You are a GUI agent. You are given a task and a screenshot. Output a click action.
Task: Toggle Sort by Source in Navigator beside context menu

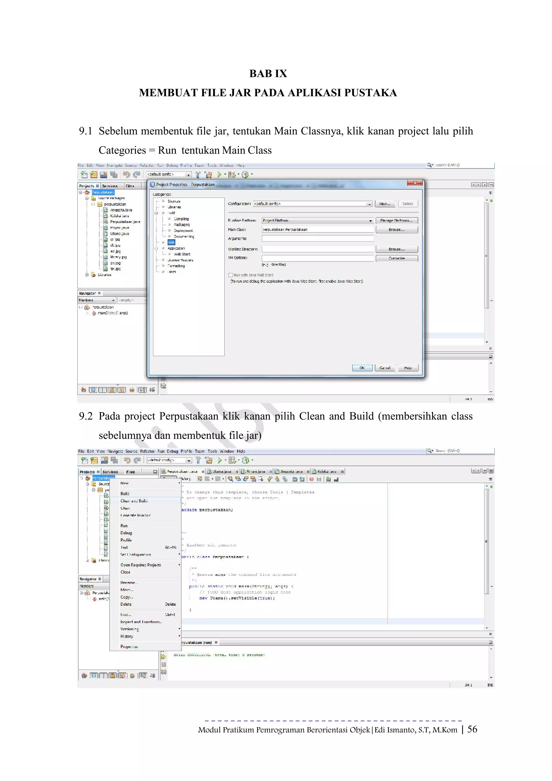152,676
